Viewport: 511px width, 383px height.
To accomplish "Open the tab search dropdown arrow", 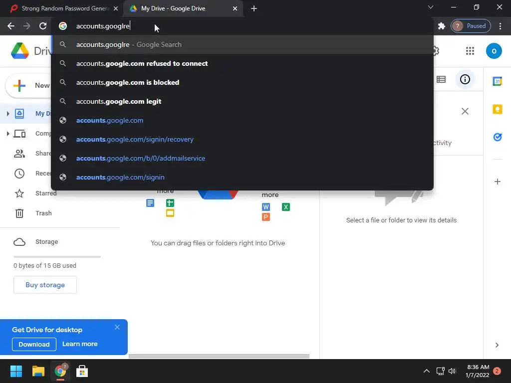I will [431, 7].
